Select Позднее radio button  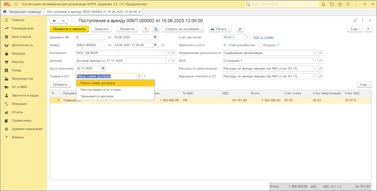[260, 45]
